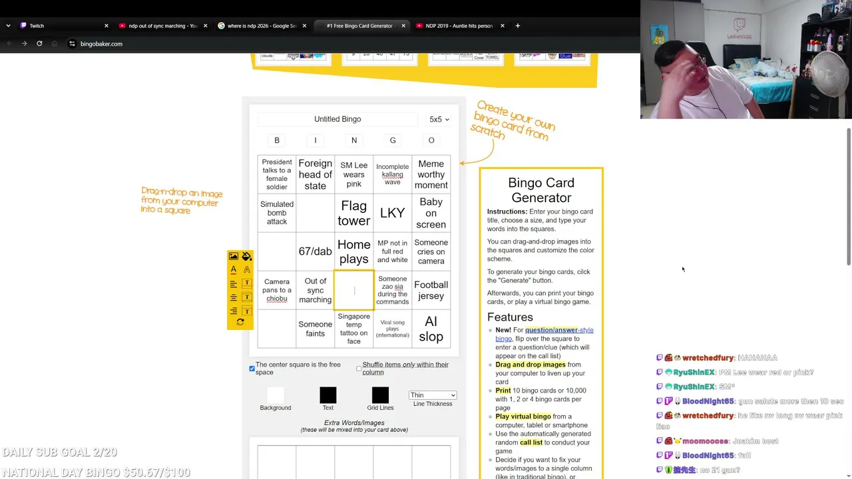Viewport: 852px width, 479px height.
Task: Open the Thin line thickness dropdown
Action: point(433,395)
